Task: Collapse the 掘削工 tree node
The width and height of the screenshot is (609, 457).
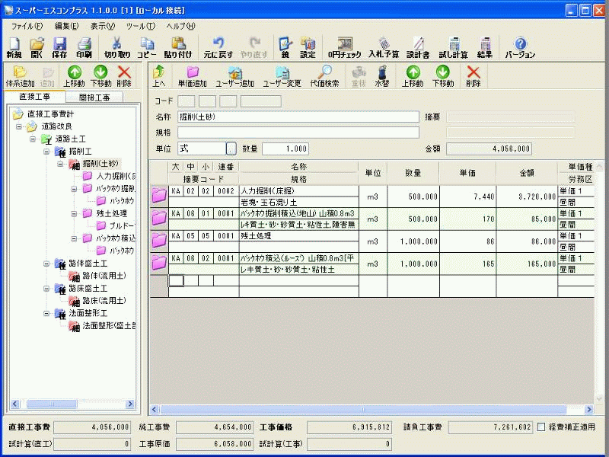Action: [46, 152]
